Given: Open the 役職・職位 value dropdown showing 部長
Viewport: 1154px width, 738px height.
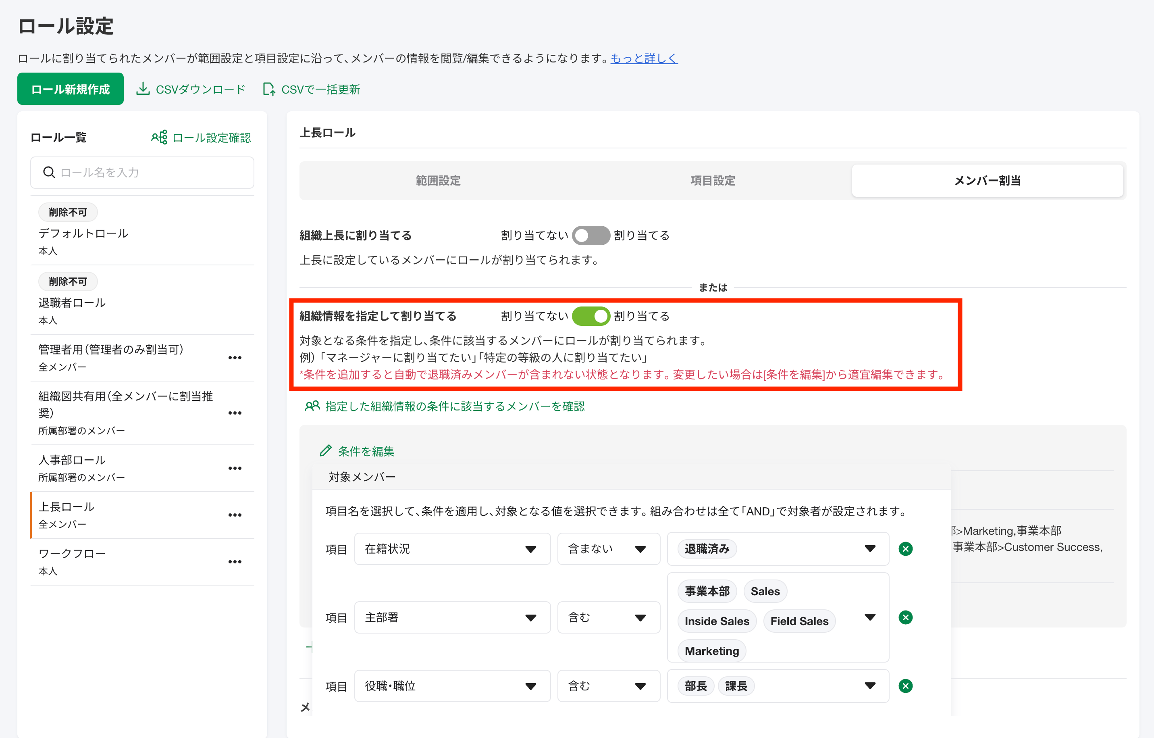Looking at the screenshot, I should (x=869, y=686).
